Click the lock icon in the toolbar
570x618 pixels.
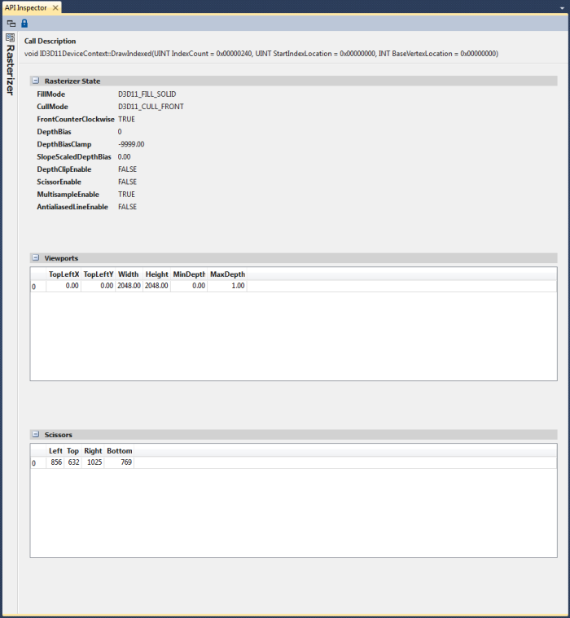pos(24,24)
